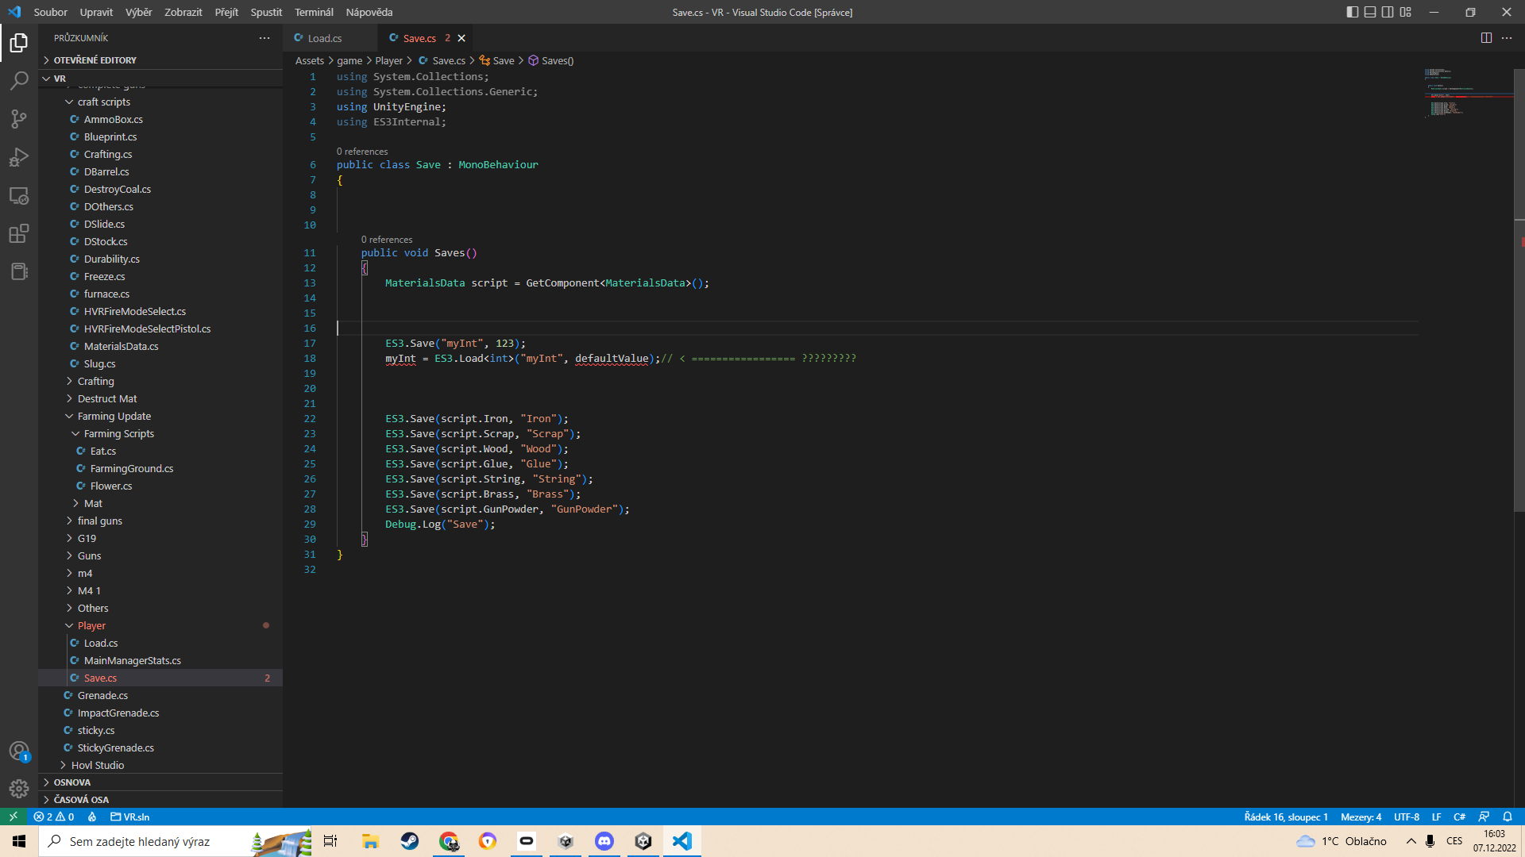Viewport: 1525px width, 857px height.
Task: Open MaterialsData.cs file in explorer
Action: pos(160,346)
